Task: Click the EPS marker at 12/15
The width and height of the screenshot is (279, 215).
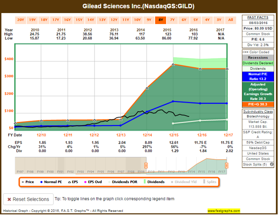Action: pyautogui.click(x=173, y=65)
